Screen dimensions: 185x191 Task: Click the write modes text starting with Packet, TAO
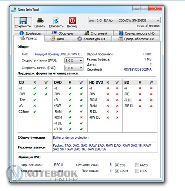coord(102,147)
